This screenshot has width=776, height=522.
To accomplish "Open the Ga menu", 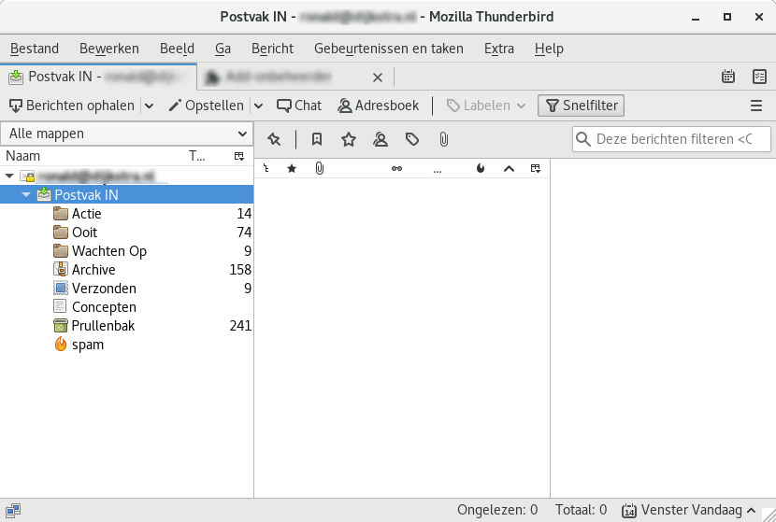I will [x=223, y=49].
